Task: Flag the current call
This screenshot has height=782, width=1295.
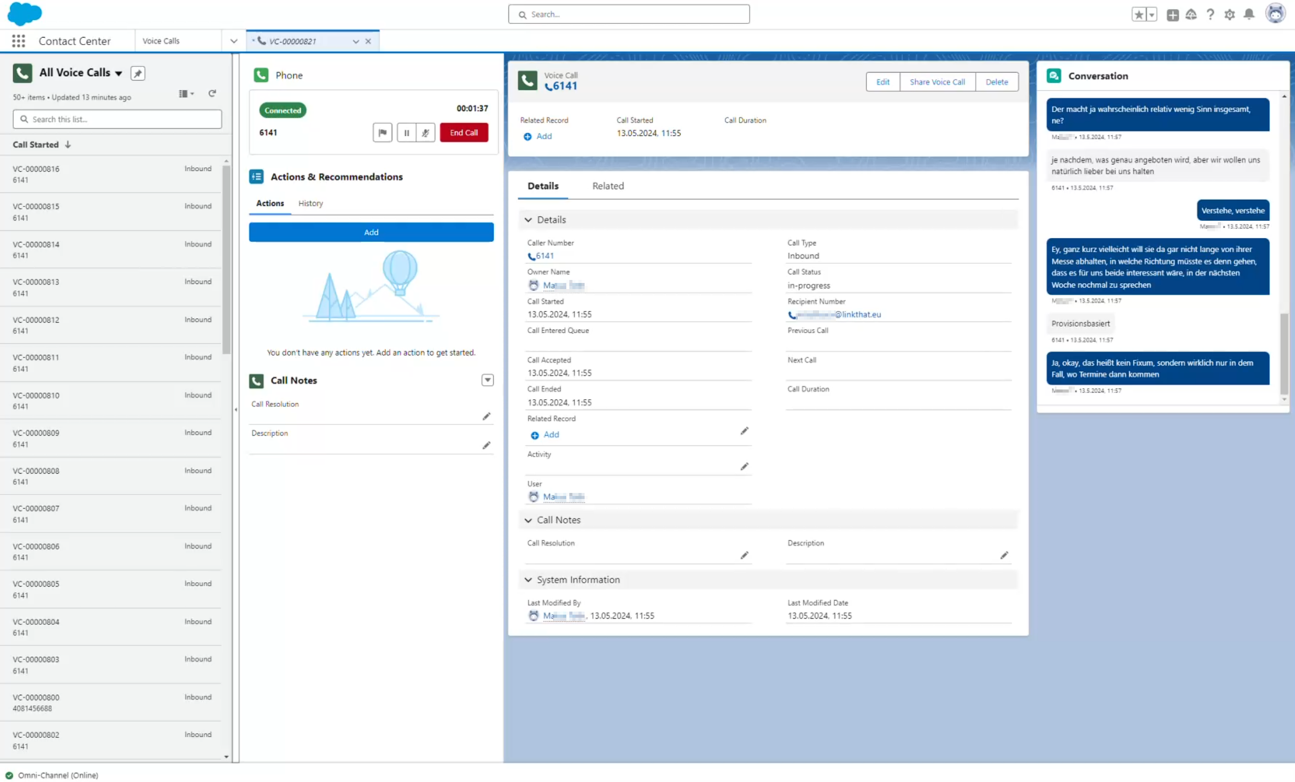Action: (x=383, y=133)
